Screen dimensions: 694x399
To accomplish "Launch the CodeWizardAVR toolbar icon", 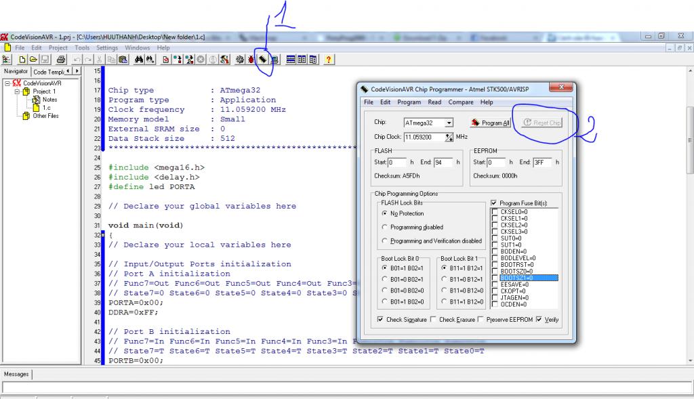I will (x=224, y=60).
